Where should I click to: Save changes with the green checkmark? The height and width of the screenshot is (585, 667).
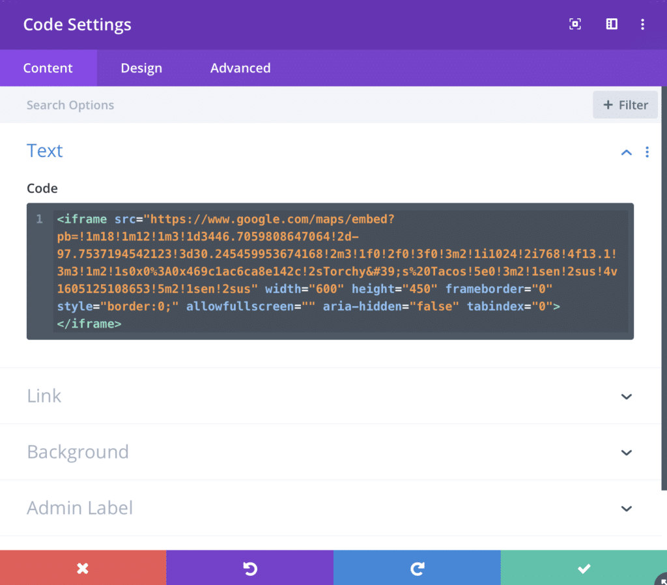point(584,568)
